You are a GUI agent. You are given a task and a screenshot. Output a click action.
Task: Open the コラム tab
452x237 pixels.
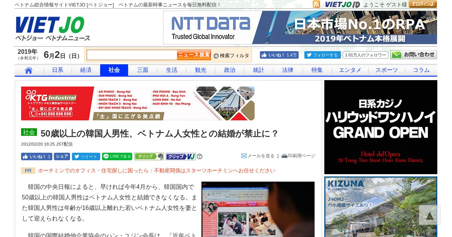coord(421,70)
